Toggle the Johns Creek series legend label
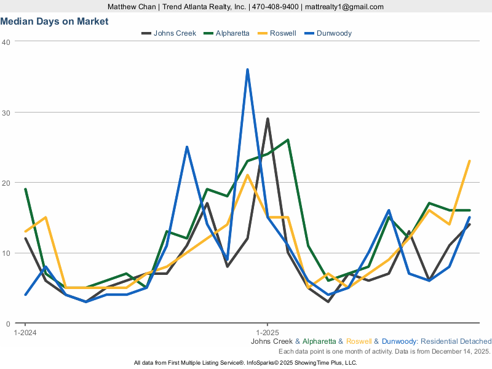Viewport: 492px width, 369px height. pyautogui.click(x=175, y=33)
